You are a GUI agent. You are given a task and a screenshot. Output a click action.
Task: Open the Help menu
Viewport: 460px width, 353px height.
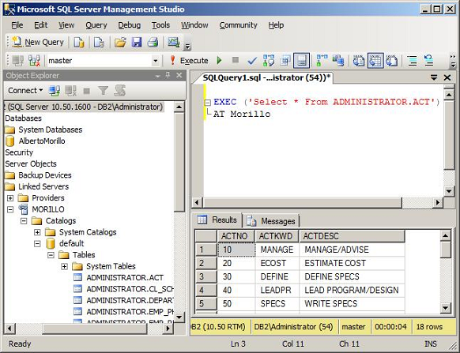click(276, 25)
